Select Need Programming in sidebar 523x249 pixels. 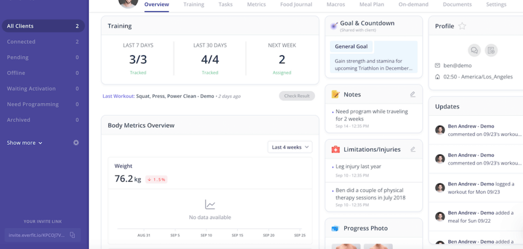33,104
